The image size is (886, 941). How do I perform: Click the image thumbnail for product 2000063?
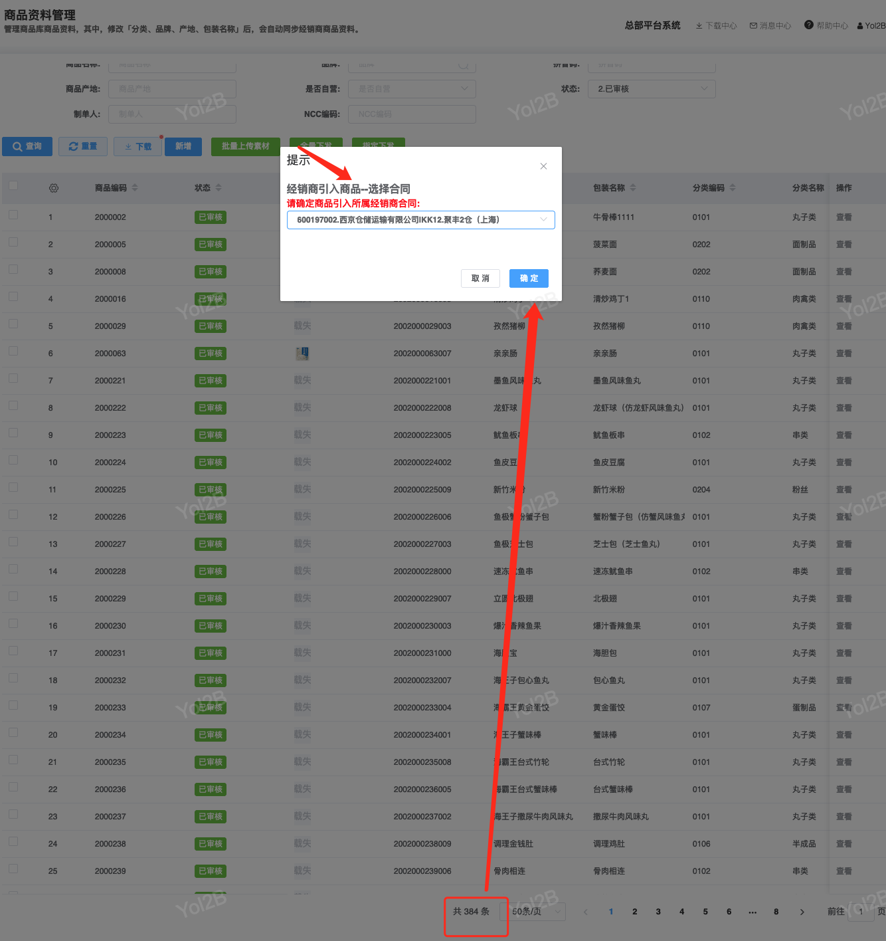click(x=302, y=354)
